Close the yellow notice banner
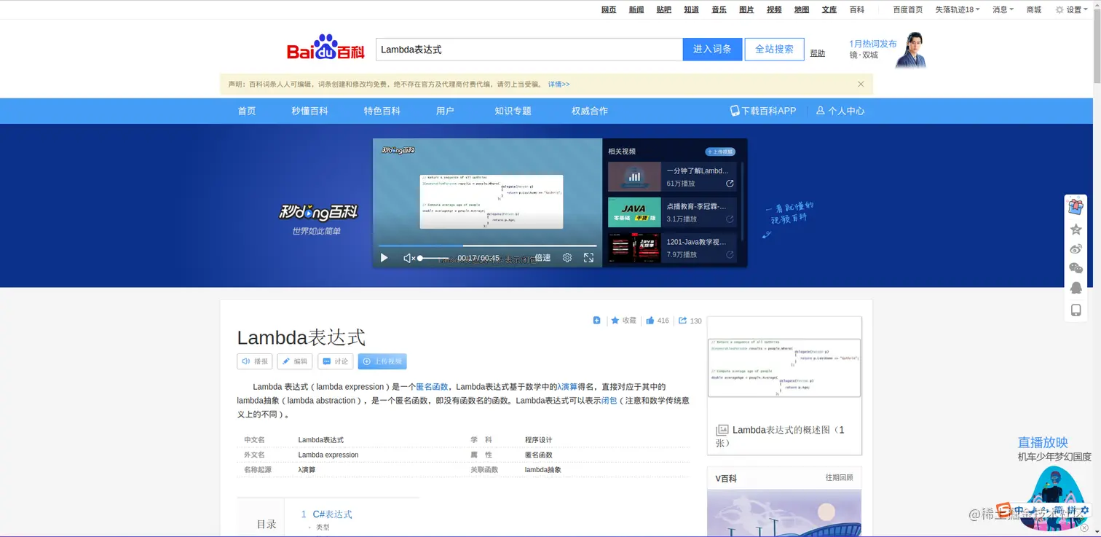The height and width of the screenshot is (537, 1101). click(861, 84)
